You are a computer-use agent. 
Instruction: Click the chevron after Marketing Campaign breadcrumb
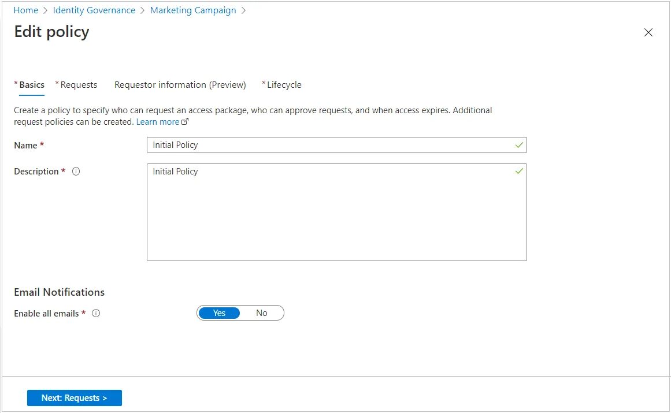[243, 10]
